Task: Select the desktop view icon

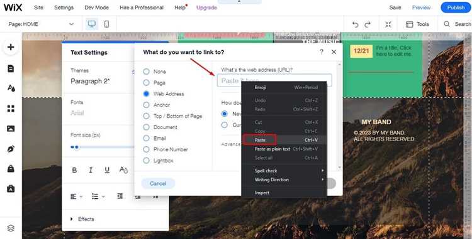Action: tap(92, 24)
